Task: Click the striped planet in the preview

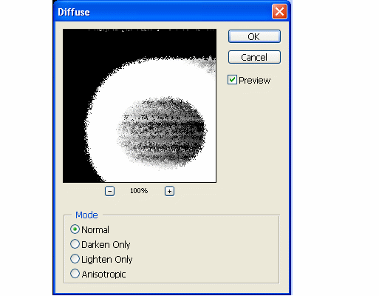Action: click(x=162, y=132)
